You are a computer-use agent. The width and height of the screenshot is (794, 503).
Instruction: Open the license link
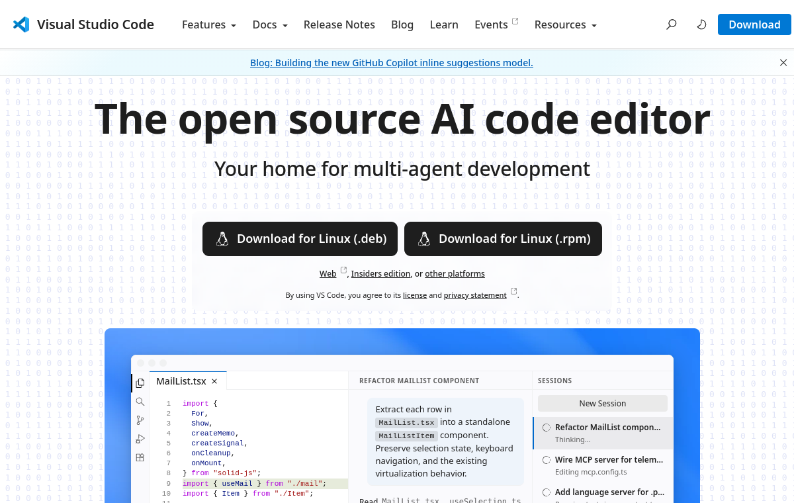pyautogui.click(x=415, y=295)
